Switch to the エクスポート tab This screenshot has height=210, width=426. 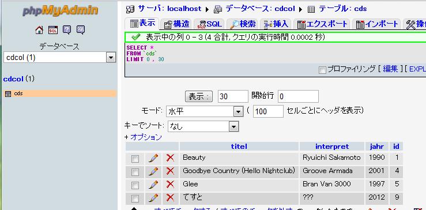click(x=322, y=24)
